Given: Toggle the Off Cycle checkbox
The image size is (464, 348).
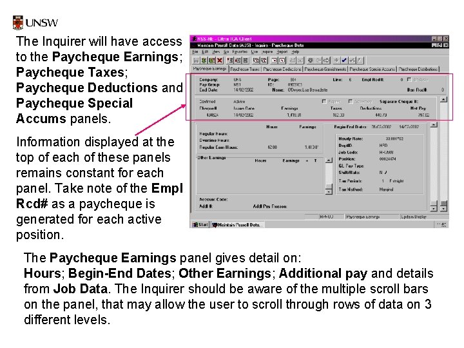Looking at the screenshot, I should coord(409,79).
